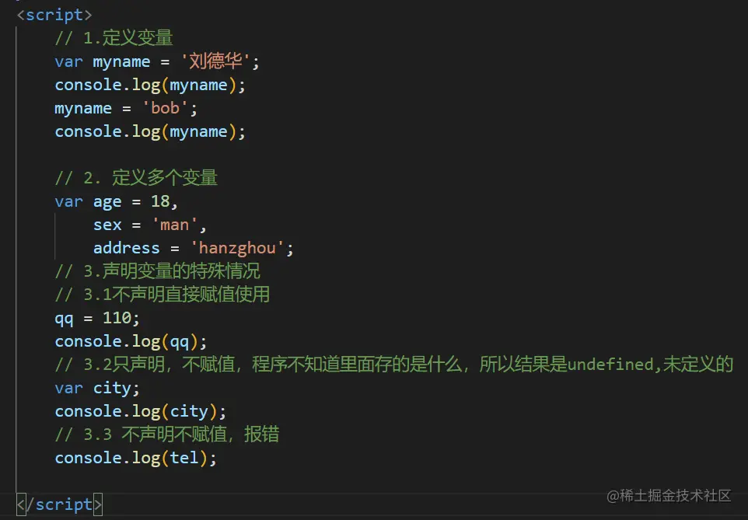The width and height of the screenshot is (748, 520).
Task: Click the console.log(qq); line
Action: [x=131, y=341]
